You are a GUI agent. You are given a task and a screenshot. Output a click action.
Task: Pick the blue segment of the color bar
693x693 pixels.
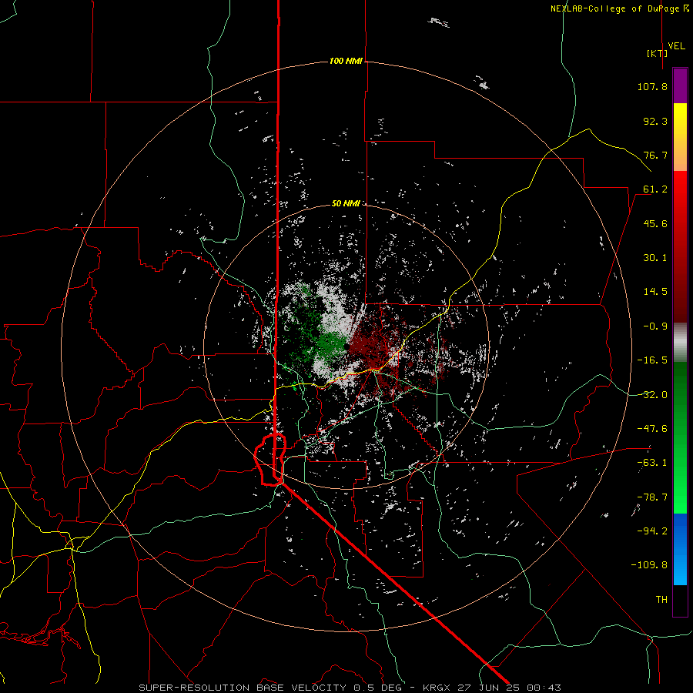(680, 549)
